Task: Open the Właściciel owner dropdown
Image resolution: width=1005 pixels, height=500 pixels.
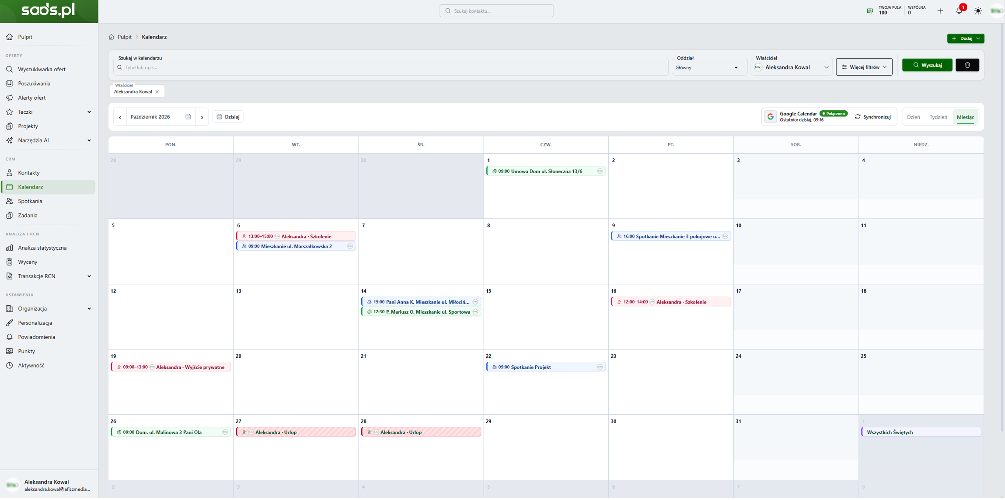Action: coord(792,67)
